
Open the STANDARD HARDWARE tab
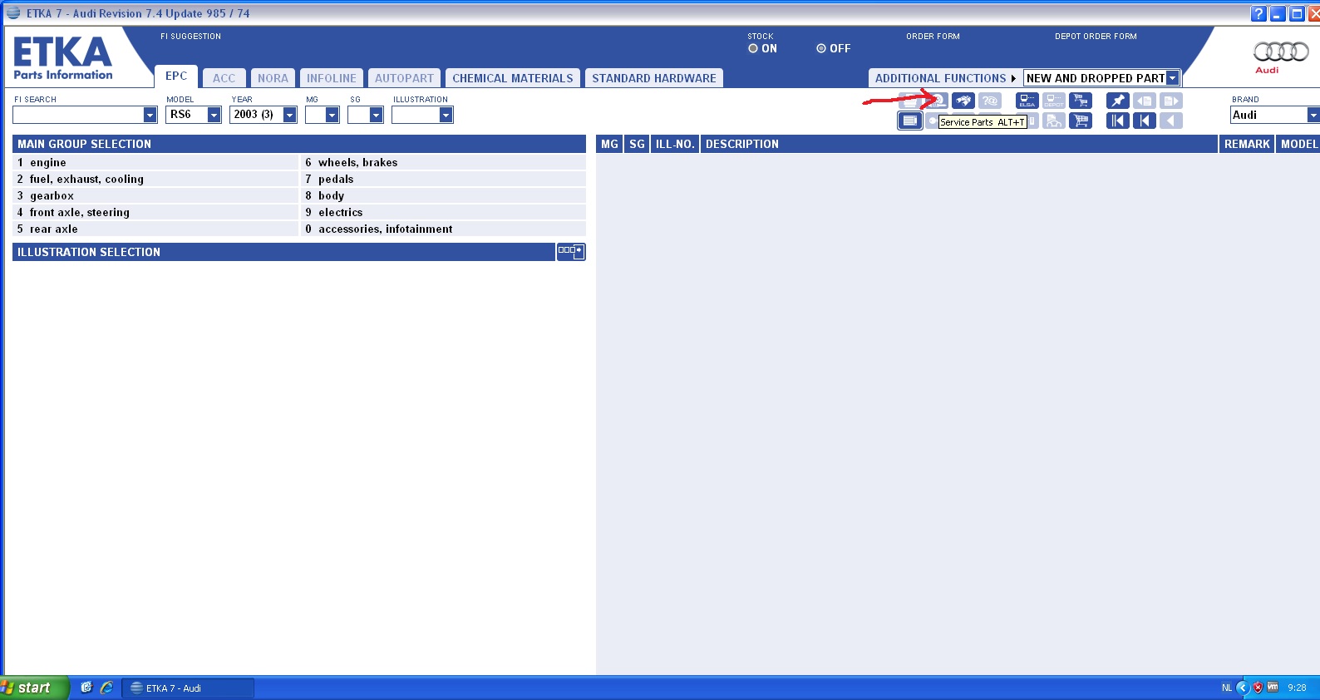(653, 78)
